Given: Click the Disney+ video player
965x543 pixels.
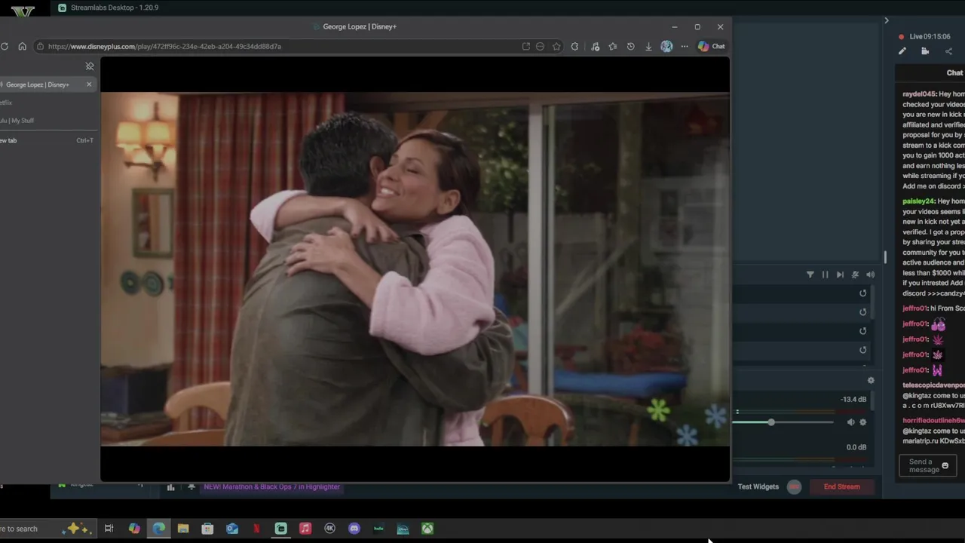Looking at the screenshot, I should pyautogui.click(x=415, y=269).
